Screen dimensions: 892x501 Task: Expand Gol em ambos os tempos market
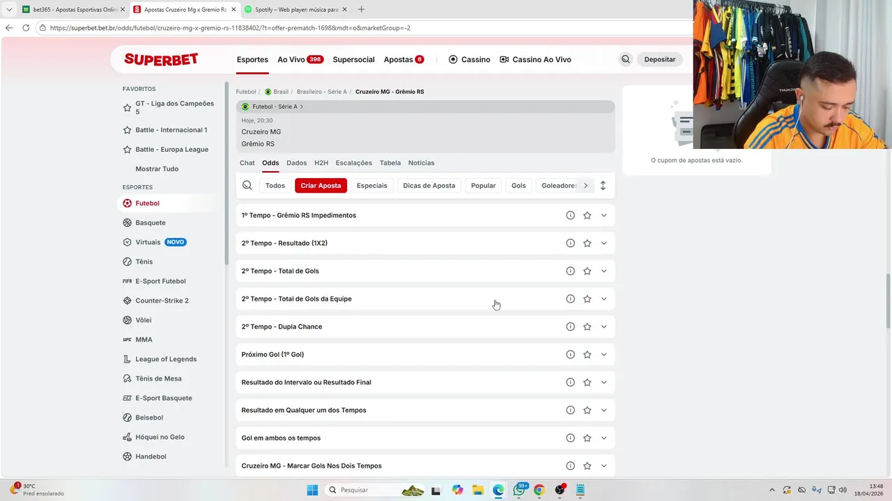[x=603, y=438]
